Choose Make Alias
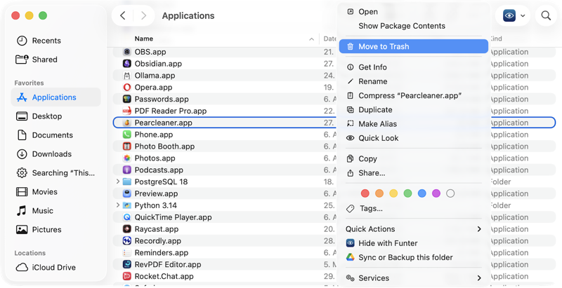 click(x=377, y=124)
